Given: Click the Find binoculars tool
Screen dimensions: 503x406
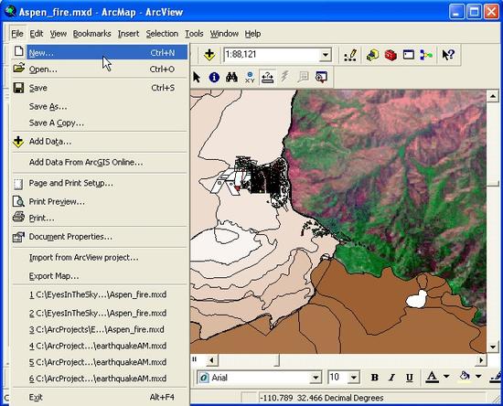Looking at the screenshot, I should tap(231, 78).
